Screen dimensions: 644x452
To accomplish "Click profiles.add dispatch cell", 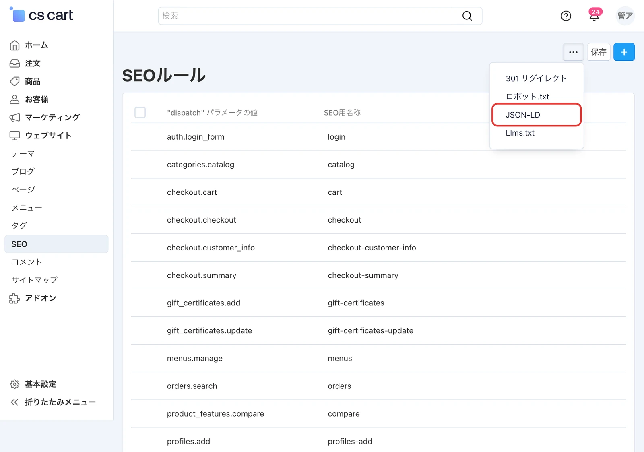I will click(x=188, y=442).
